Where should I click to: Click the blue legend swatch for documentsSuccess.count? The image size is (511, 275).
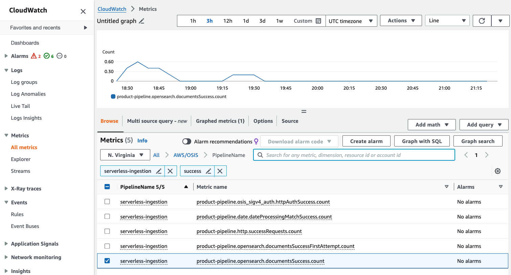click(x=113, y=97)
